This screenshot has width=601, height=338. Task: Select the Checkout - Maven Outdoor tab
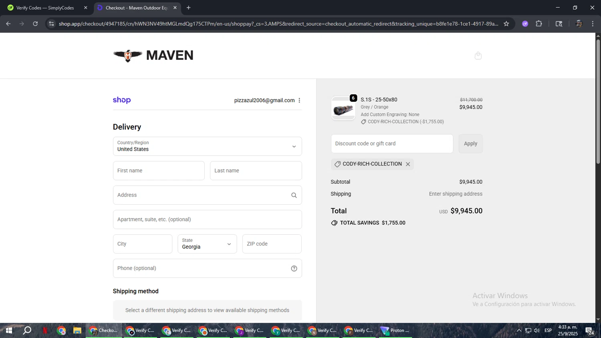click(x=137, y=8)
